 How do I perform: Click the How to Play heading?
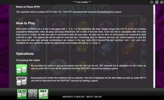click(25, 23)
